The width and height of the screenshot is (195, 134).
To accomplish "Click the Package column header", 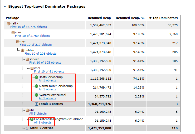I will point(12,18).
